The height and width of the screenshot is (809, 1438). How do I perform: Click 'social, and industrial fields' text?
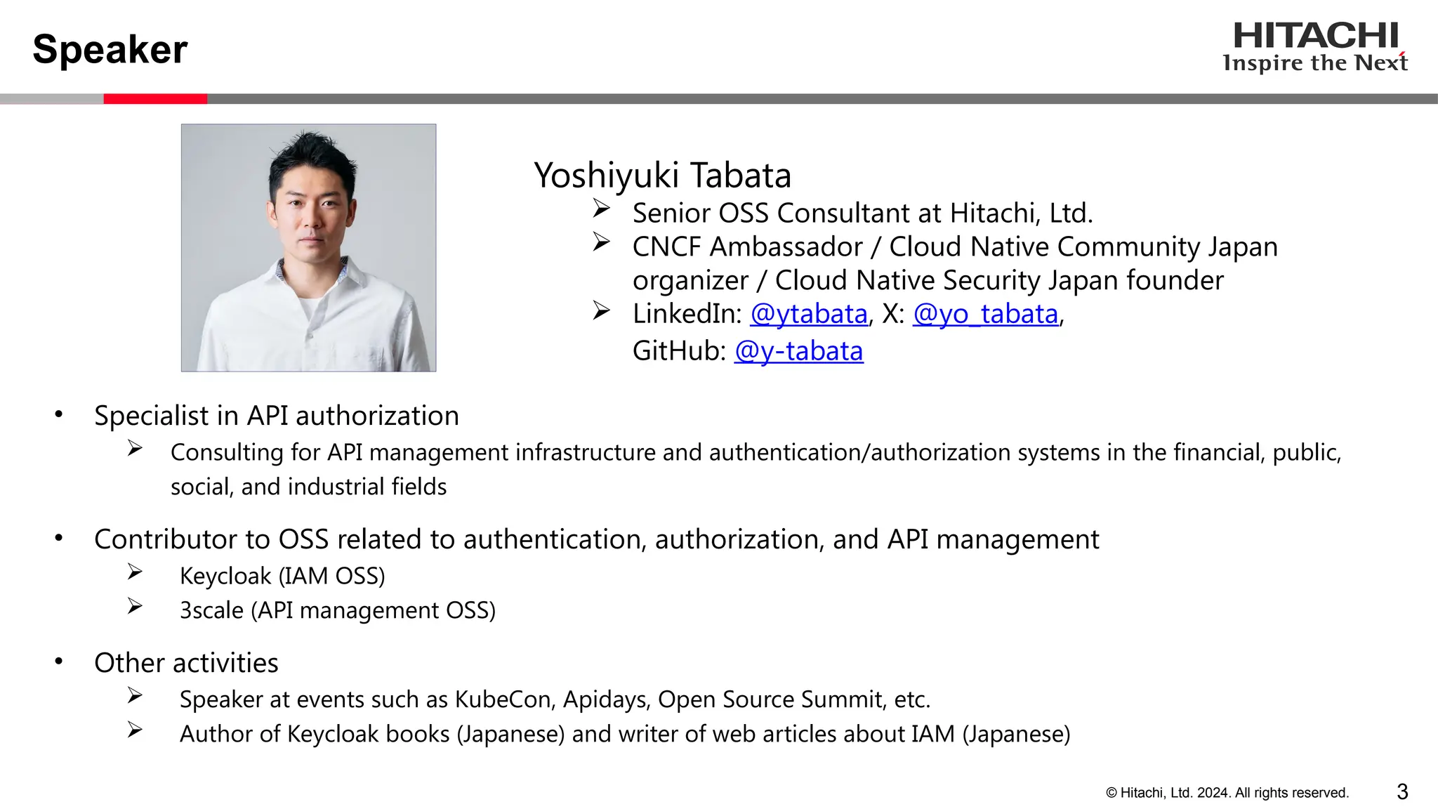309,487
